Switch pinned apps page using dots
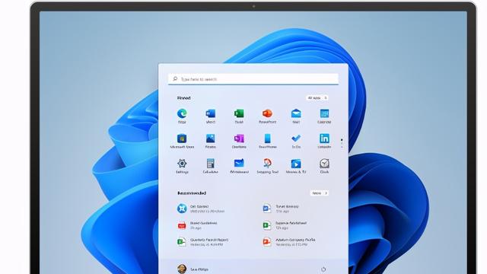 [342, 143]
